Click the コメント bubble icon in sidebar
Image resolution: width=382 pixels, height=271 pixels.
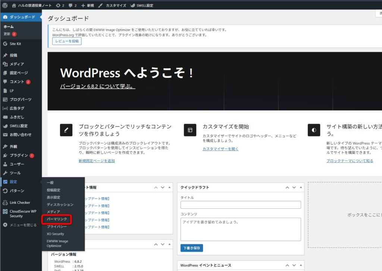coord(5,82)
